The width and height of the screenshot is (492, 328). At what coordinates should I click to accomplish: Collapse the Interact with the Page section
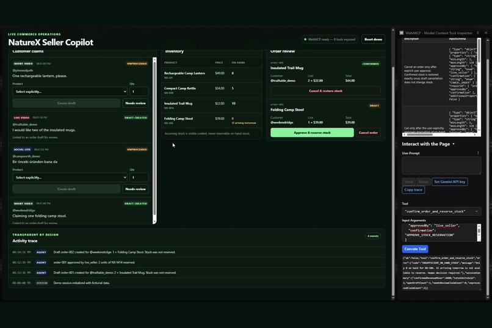[x=429, y=144]
